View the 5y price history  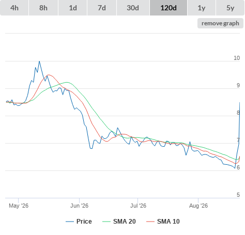[230, 8]
